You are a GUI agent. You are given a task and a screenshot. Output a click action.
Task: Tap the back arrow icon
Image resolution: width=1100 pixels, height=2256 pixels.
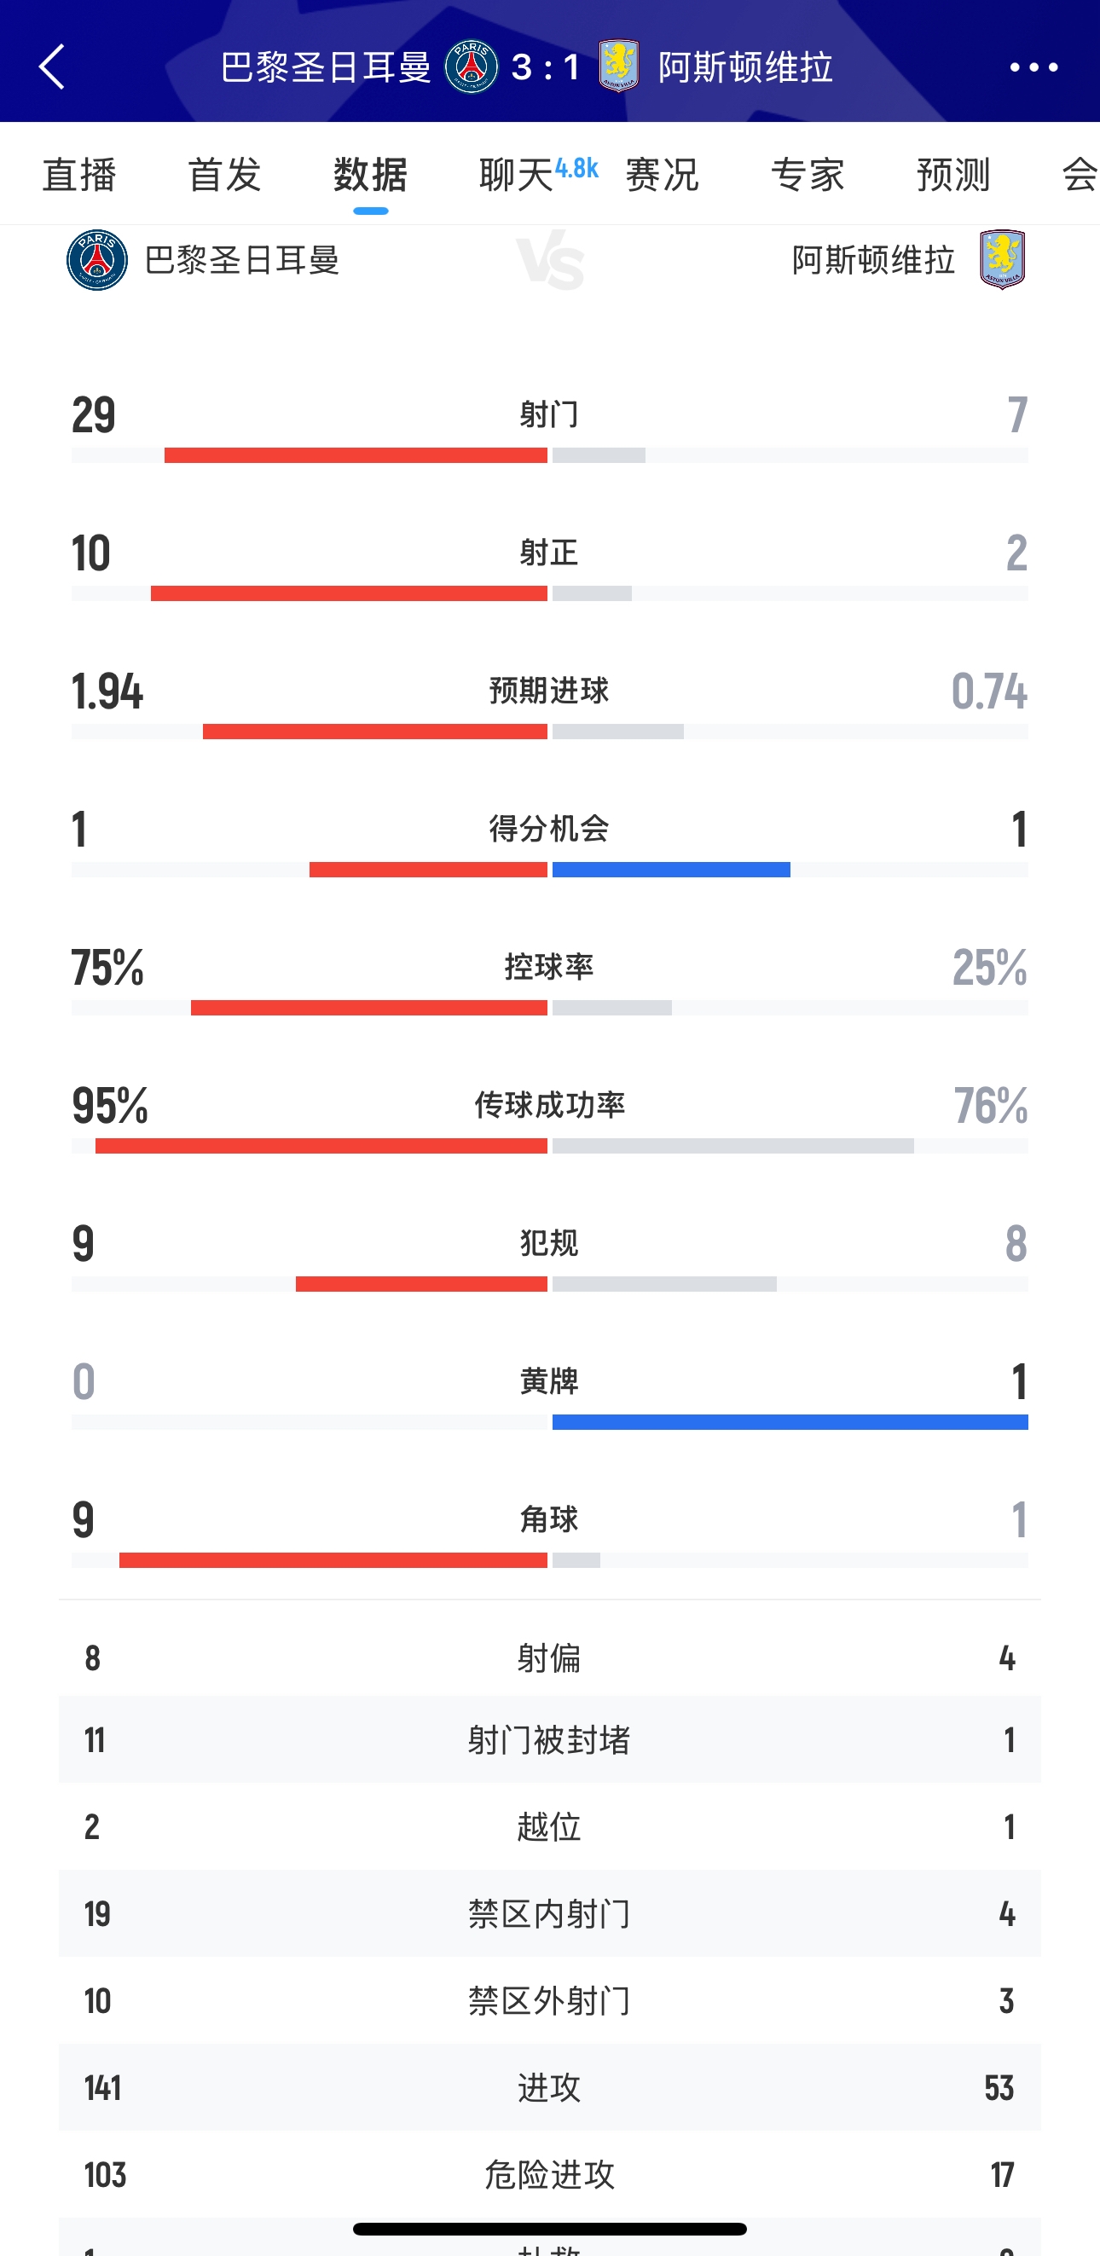[x=53, y=67]
